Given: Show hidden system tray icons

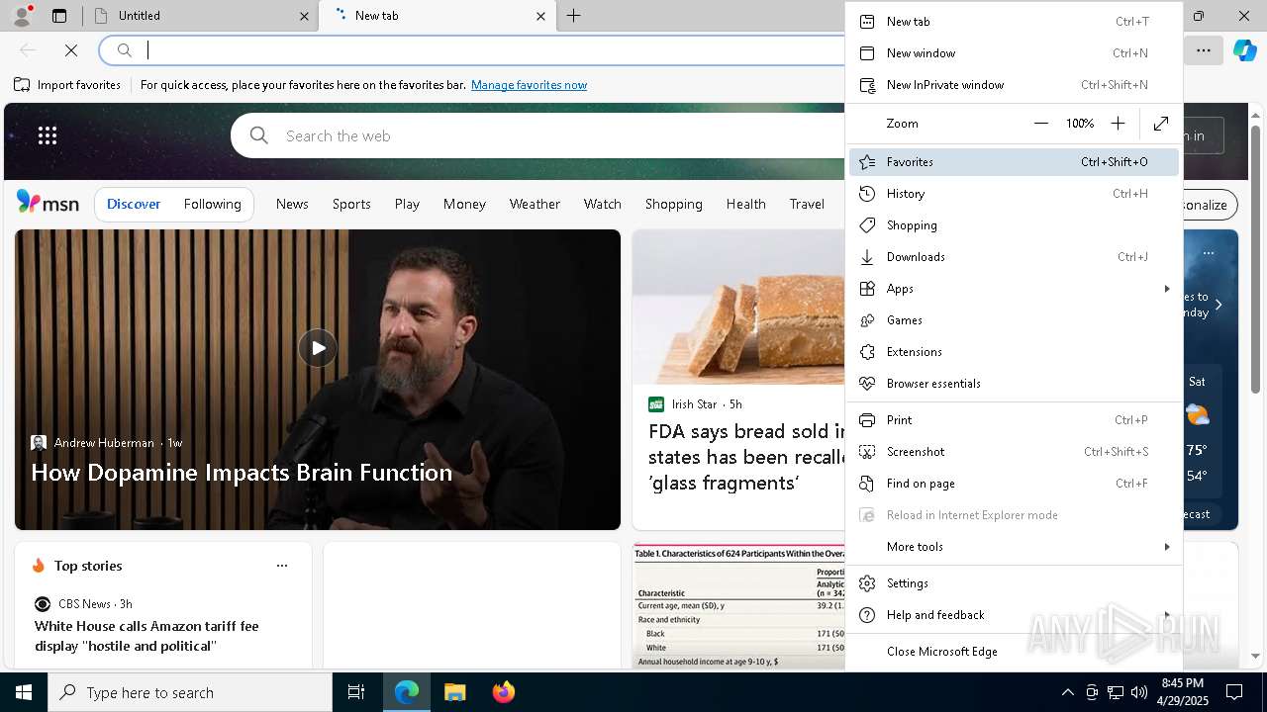Looking at the screenshot, I should click(1067, 692).
